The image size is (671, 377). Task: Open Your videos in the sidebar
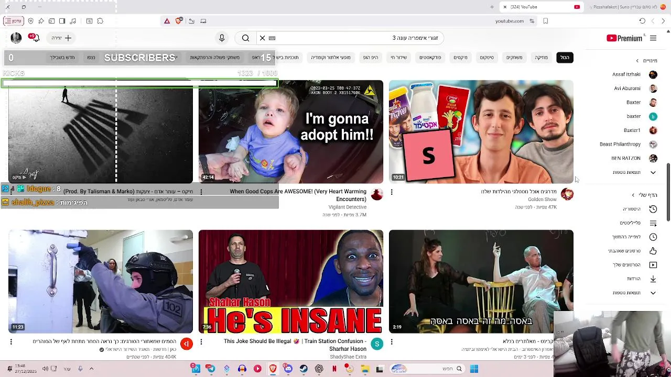click(635, 265)
